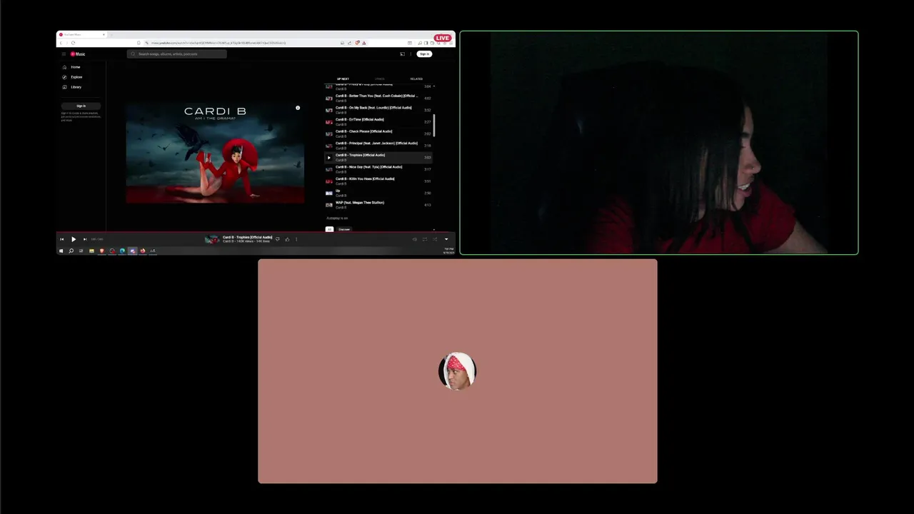Toggle repeat mode in the player bar
914x514 pixels.
[425, 239]
